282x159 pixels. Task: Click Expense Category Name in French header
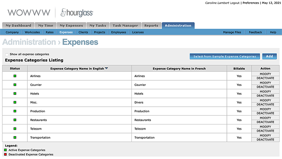(x=179, y=68)
